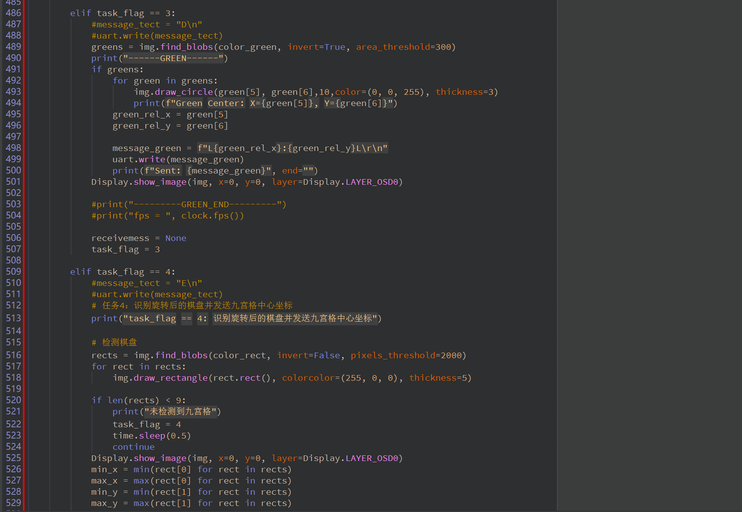
Task: Select line number 520 in the gutter
Action: point(13,400)
